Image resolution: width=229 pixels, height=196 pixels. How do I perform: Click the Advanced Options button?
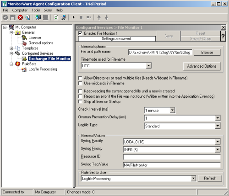pos(202,66)
